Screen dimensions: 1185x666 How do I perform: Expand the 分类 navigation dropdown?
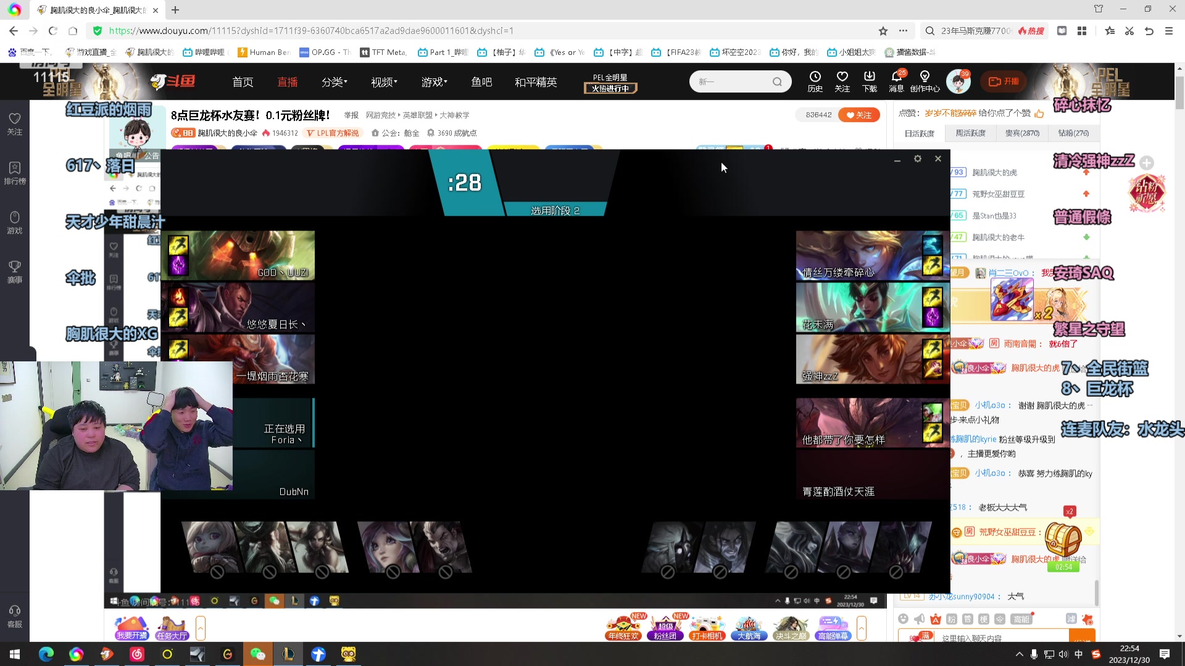[335, 82]
